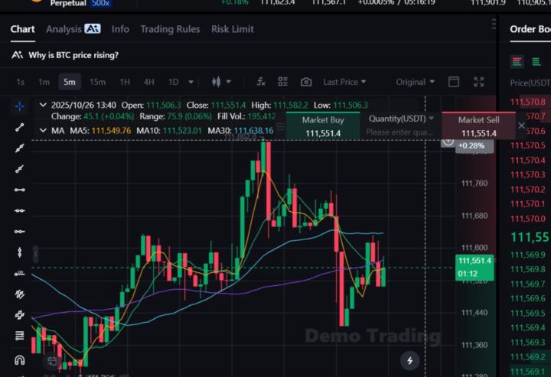Expand the Original chart type dropdown

click(416, 82)
